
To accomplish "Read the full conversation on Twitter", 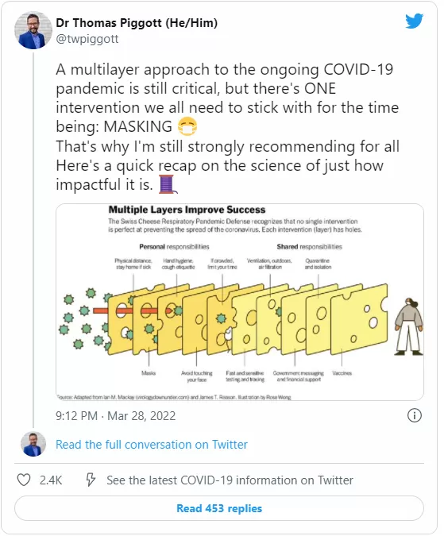I will (152, 445).
